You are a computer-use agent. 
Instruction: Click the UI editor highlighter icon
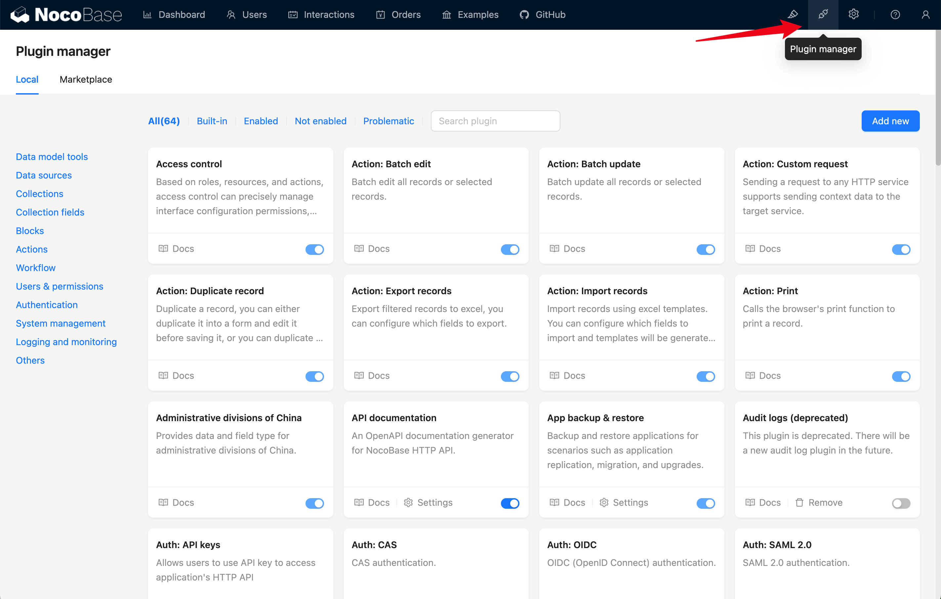pyautogui.click(x=793, y=15)
